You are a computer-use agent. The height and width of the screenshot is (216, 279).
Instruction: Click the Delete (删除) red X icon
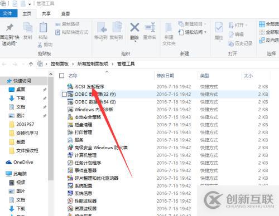point(134,27)
